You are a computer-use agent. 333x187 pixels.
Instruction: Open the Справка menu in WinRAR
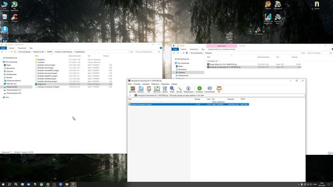174,84
